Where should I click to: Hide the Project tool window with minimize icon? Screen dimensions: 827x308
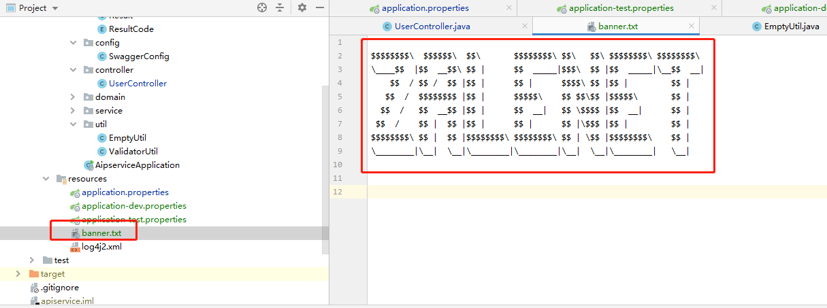(319, 7)
